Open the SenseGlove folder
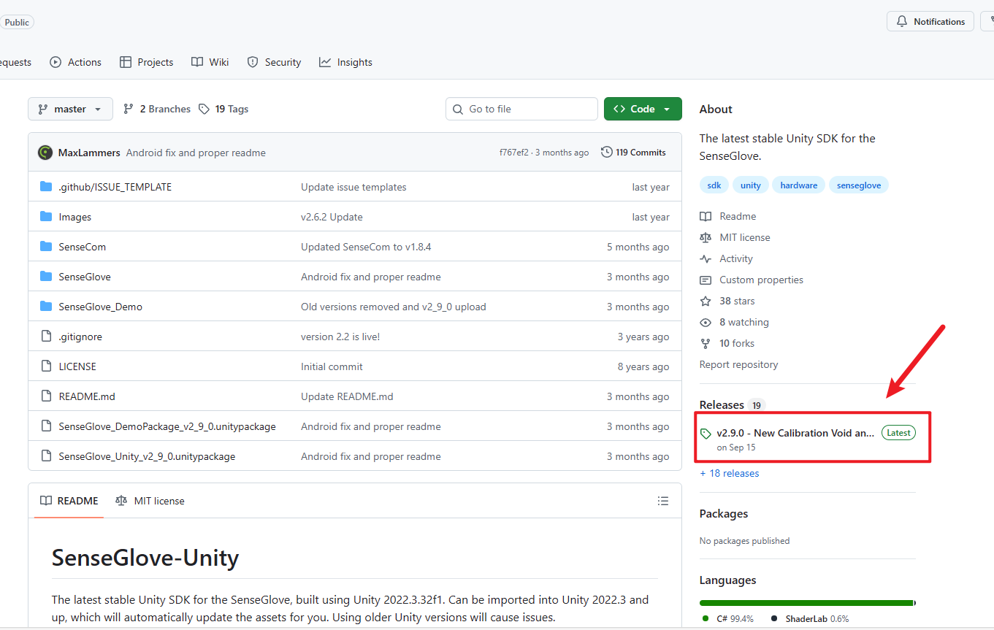Viewport: 994px width, 630px height. (x=85, y=277)
